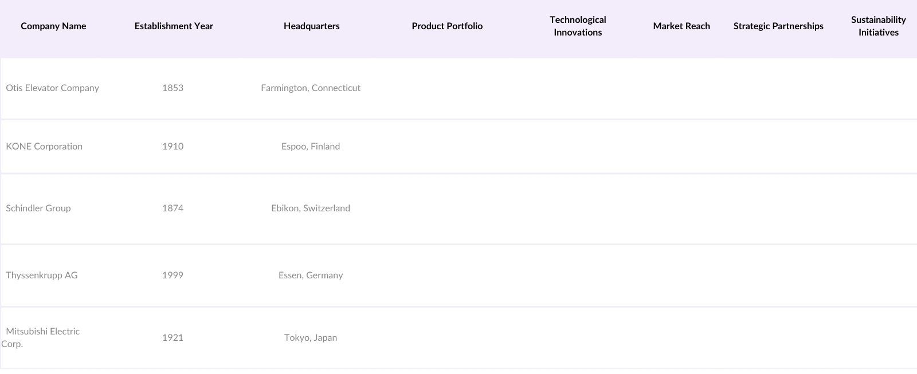Click the Farmington, Connecticut headquarters cell
The height and width of the screenshot is (374, 917).
[311, 88]
